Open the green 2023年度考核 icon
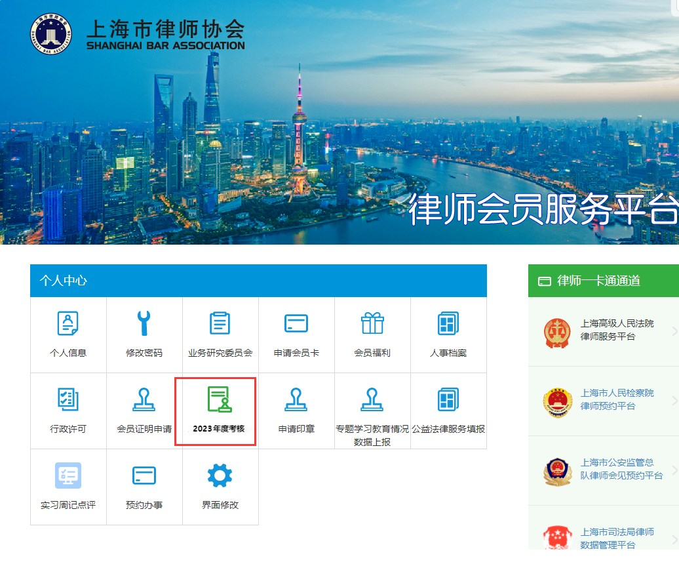This screenshot has width=679, height=566. [x=219, y=399]
